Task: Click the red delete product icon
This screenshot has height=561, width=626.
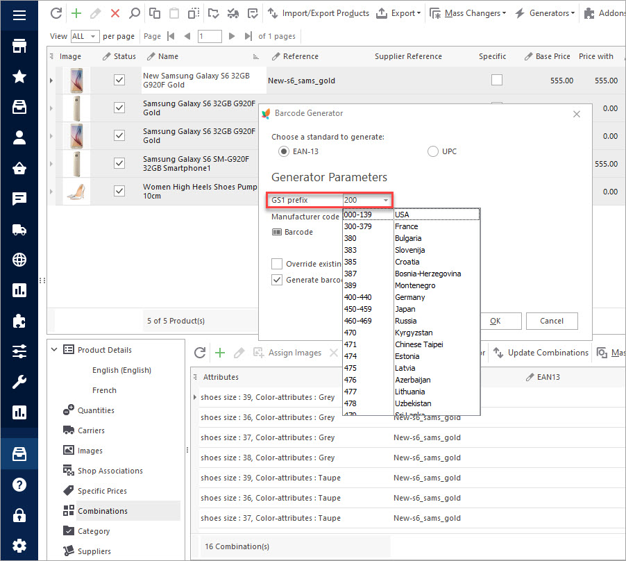Action: click(x=115, y=13)
